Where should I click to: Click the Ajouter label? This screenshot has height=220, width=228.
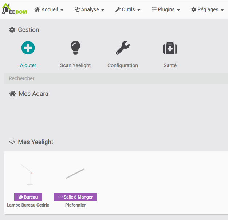[28, 65]
